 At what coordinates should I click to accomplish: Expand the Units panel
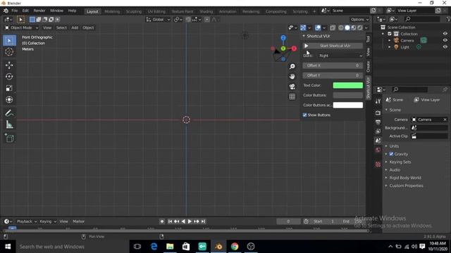(x=394, y=146)
